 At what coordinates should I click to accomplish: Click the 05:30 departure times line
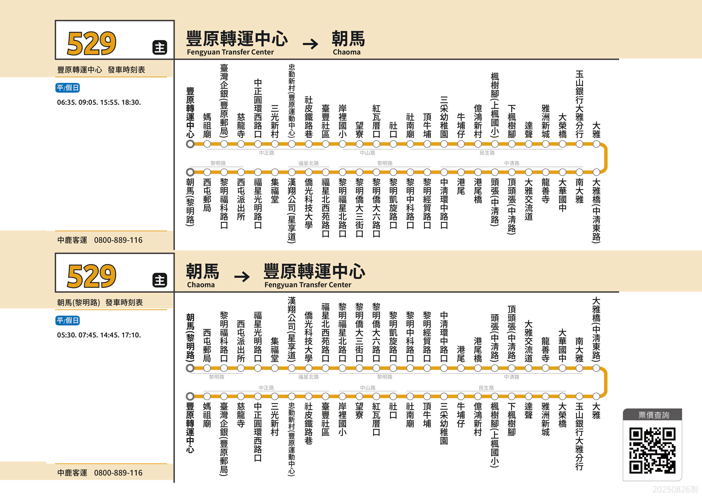(99, 335)
